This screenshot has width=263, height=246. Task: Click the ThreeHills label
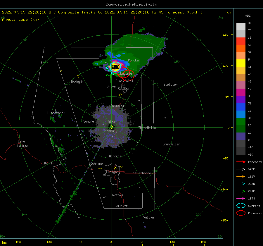[x=147, y=128]
